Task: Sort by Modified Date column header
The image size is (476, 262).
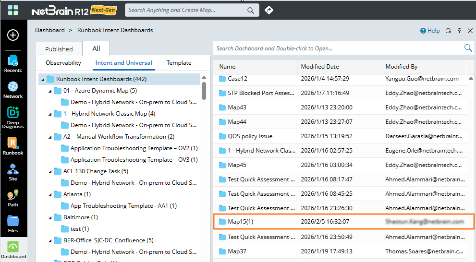Action: 319,67
